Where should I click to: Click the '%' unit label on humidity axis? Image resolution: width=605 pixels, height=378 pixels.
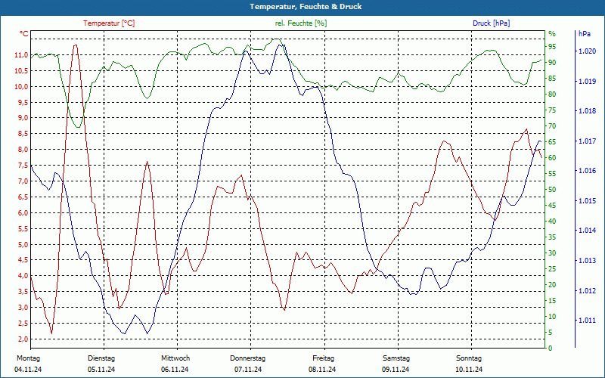pyautogui.click(x=552, y=34)
